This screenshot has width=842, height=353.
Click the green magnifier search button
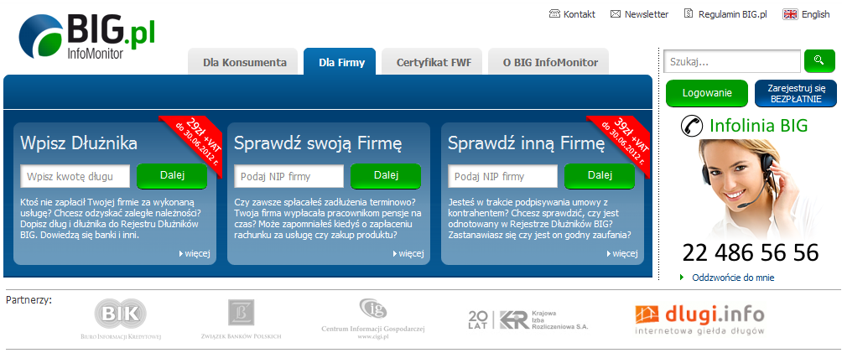819,60
